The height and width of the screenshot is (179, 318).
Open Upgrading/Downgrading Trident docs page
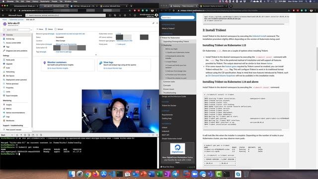coord(176,41)
